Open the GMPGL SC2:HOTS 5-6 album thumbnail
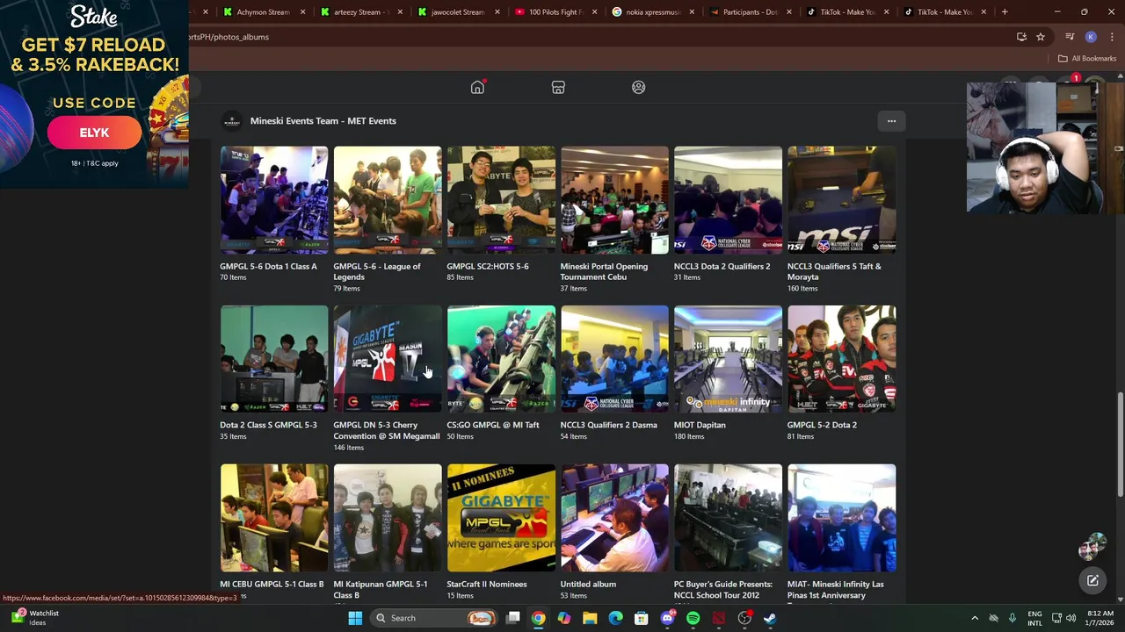1125x632 pixels. tap(501, 200)
